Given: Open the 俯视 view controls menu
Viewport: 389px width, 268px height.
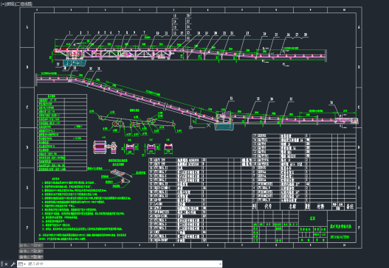Looking at the screenshot, I should (x=10, y=4).
